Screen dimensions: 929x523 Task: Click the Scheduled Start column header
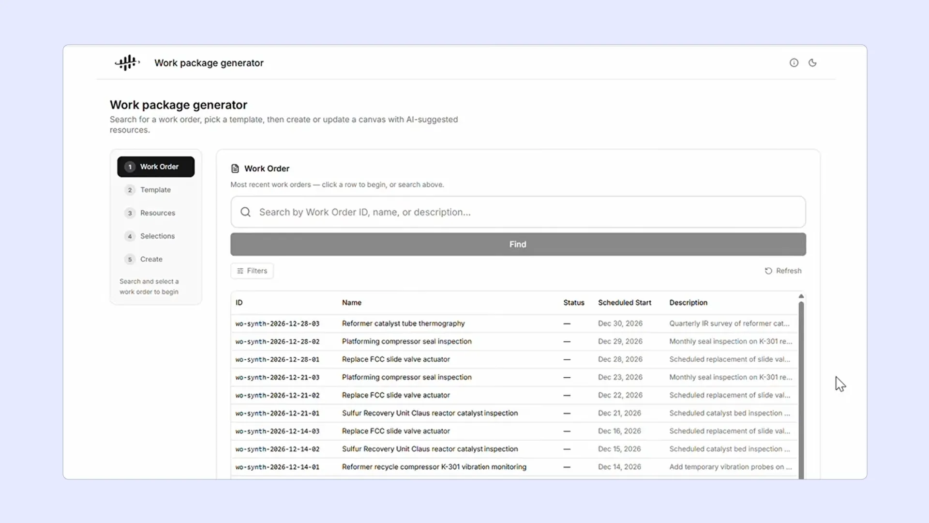[625, 303]
